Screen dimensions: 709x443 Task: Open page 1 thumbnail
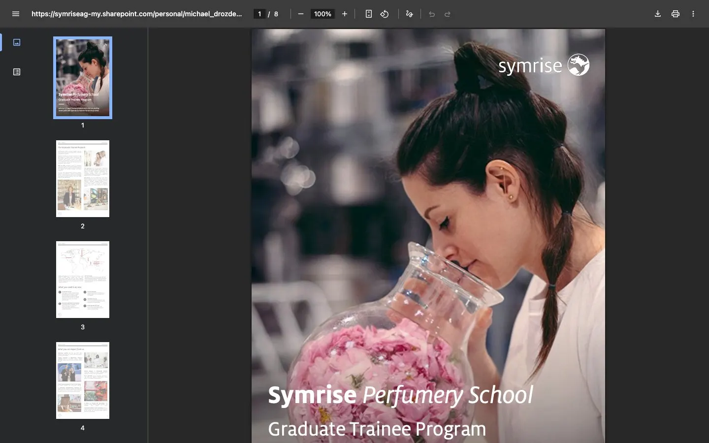click(83, 78)
